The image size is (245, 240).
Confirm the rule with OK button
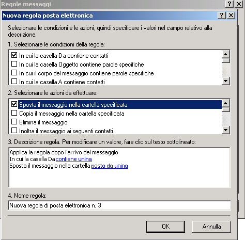coord(165,227)
